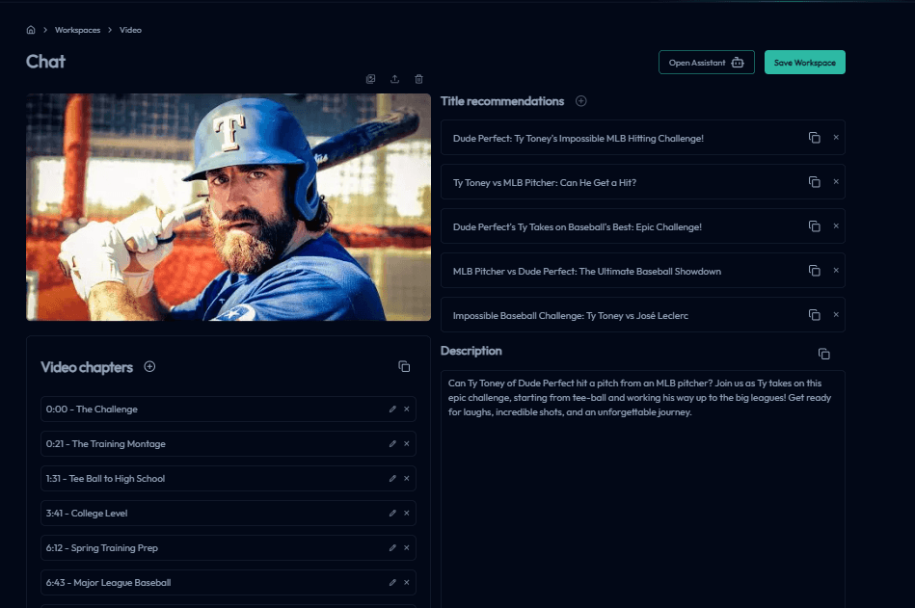Go to home via breadcrumb house icon
This screenshot has height=608, width=915.
(31, 30)
